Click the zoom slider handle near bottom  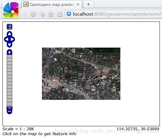tap(9, 108)
